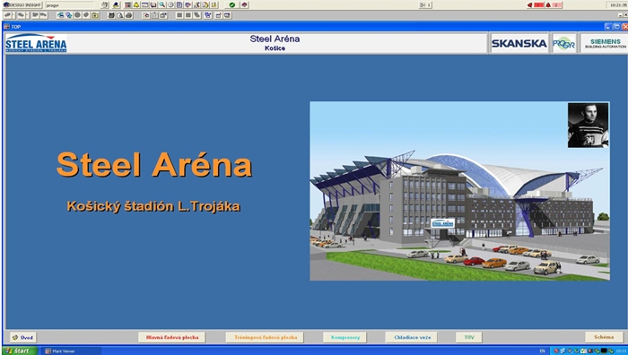Screen dimensions: 628x355
Task: Click the green checkmark toolbar icon
Action: pos(231,4)
